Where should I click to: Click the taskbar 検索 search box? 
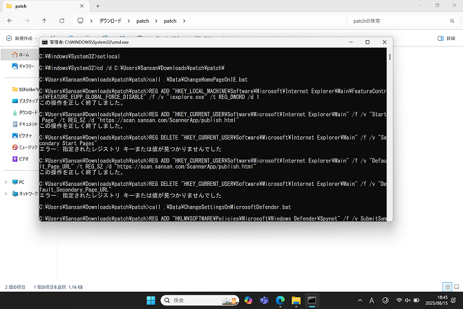pos(200,301)
